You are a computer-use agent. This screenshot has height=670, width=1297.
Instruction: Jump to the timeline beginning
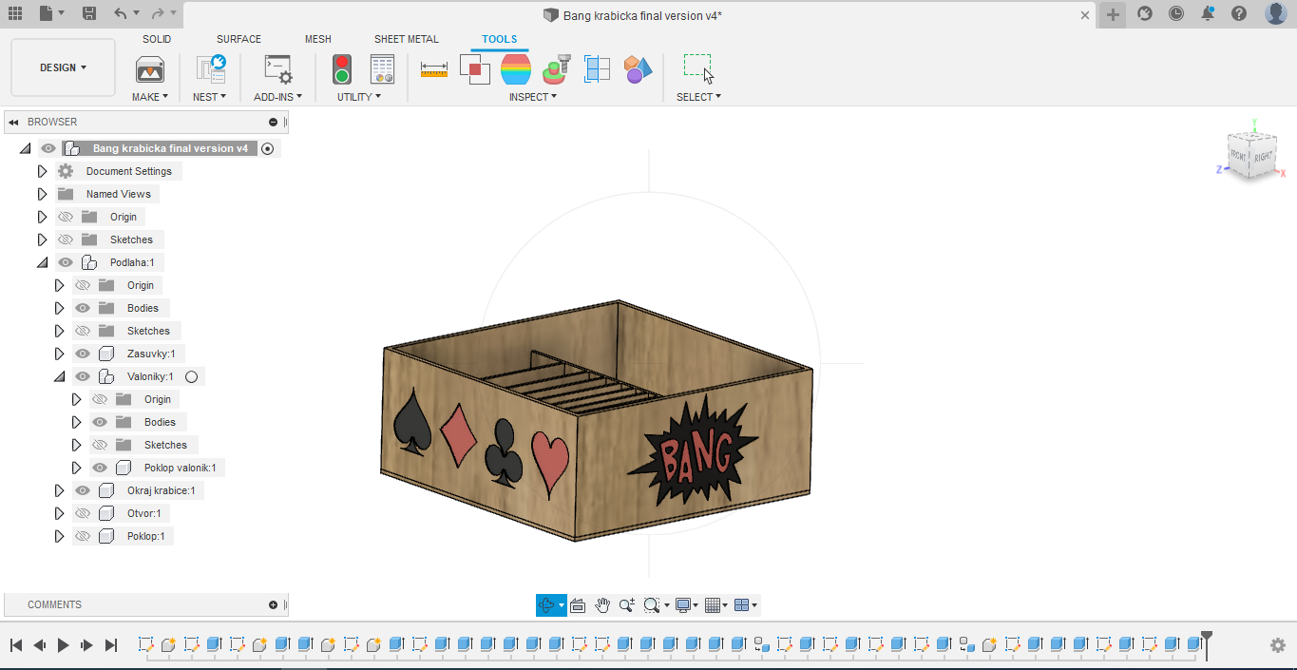pyautogui.click(x=16, y=645)
